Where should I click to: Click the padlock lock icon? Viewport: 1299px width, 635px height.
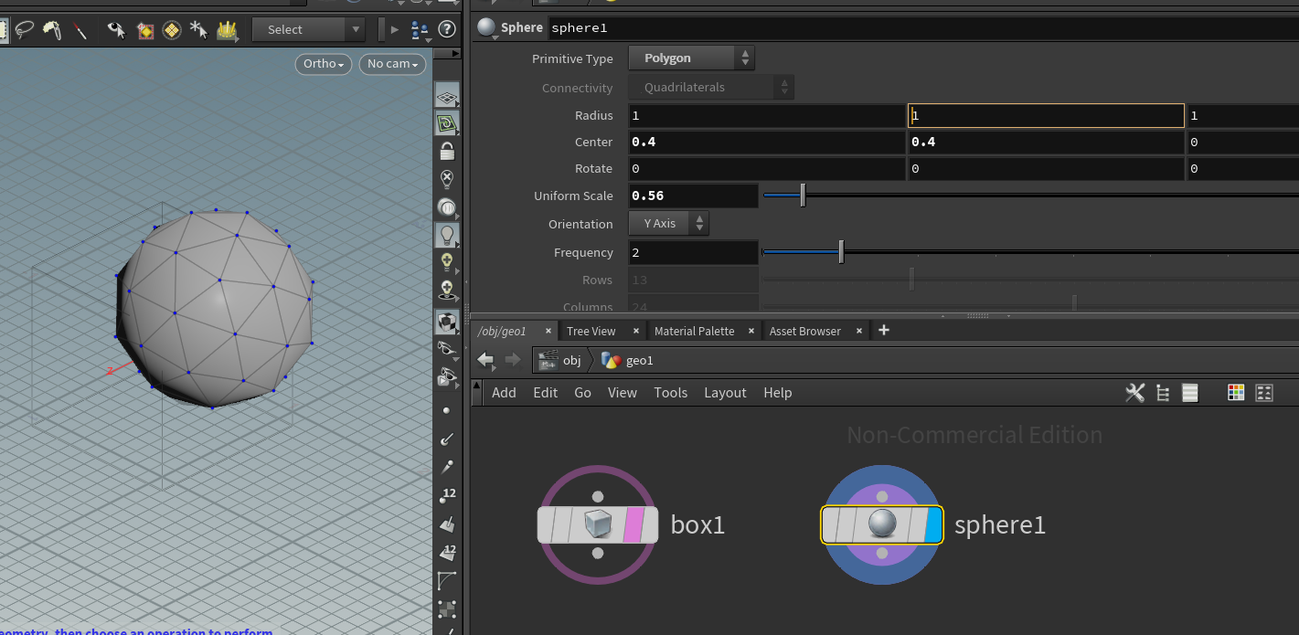pos(446,151)
